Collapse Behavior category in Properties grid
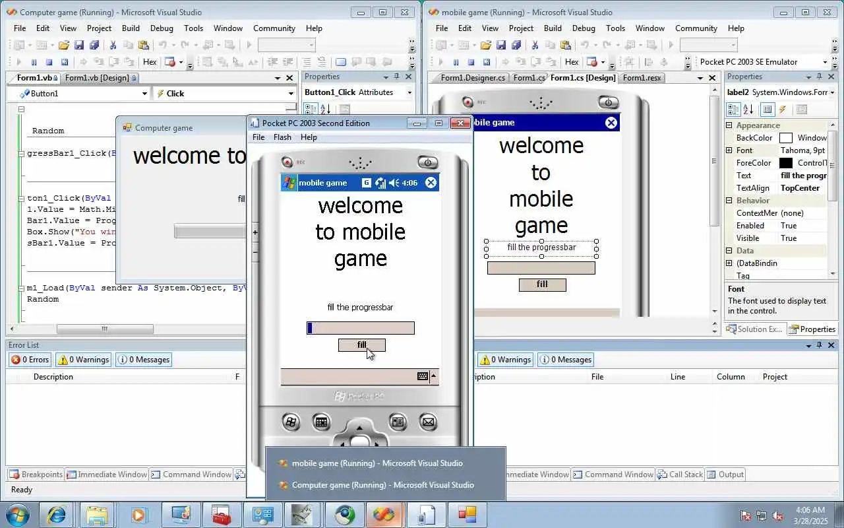 coord(729,201)
